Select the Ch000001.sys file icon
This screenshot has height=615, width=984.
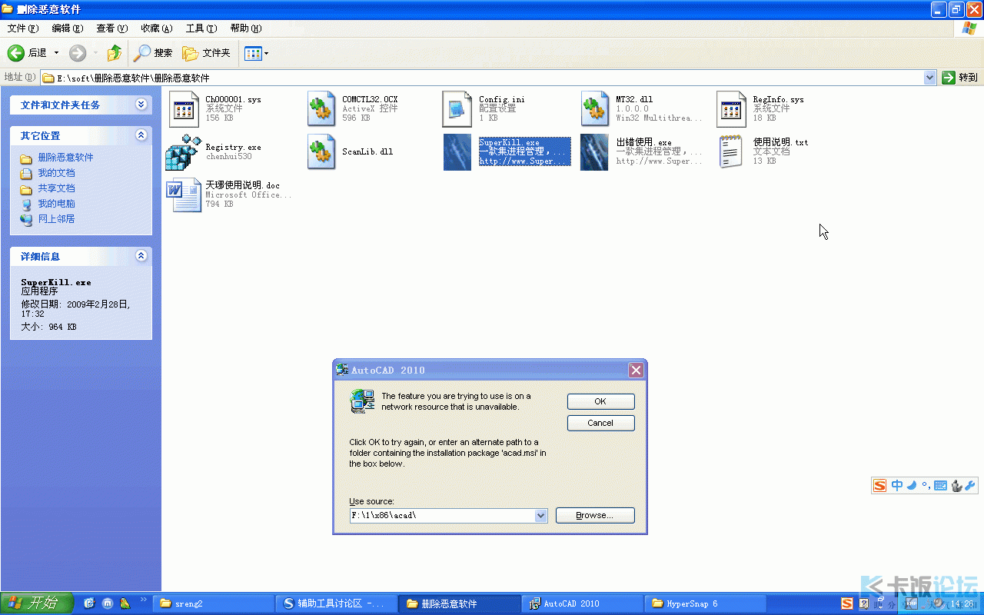[184, 109]
